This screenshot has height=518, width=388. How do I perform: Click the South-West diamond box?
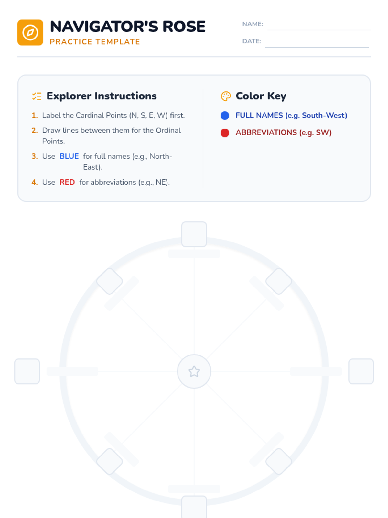click(x=110, y=461)
